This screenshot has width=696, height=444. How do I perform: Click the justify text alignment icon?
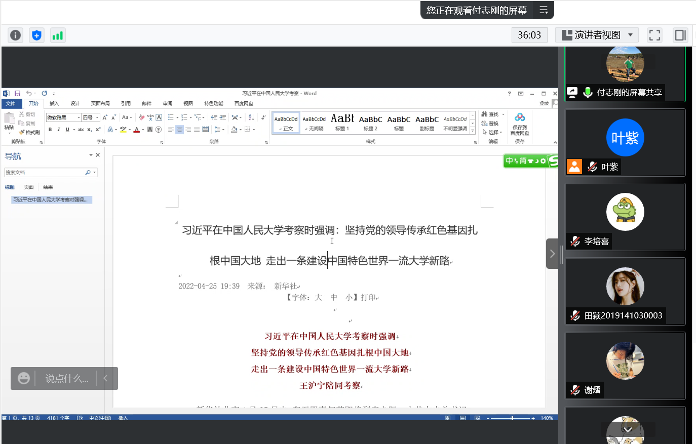(197, 130)
